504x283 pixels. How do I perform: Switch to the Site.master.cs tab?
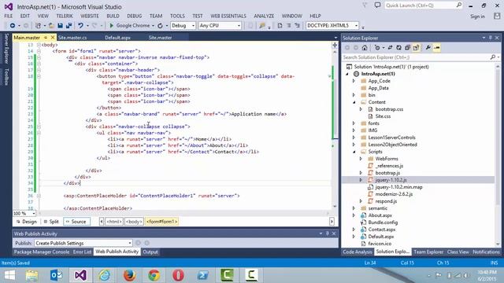coord(72,38)
